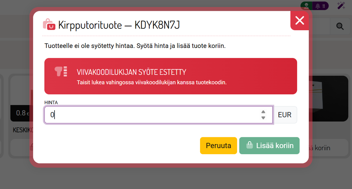Click the EUR currency selector
Viewport: 352px width, 189px height.
click(285, 115)
